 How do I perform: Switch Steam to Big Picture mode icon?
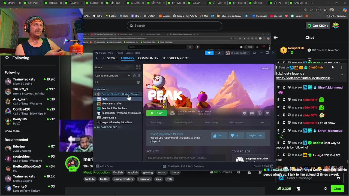(x=254, y=53)
